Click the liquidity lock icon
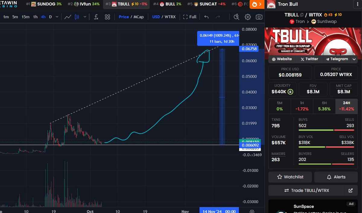Image resolution: width=362 pixels, height=213 pixels. [290, 92]
